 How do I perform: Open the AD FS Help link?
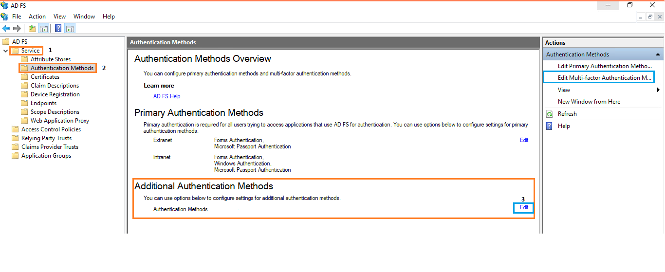tap(166, 96)
